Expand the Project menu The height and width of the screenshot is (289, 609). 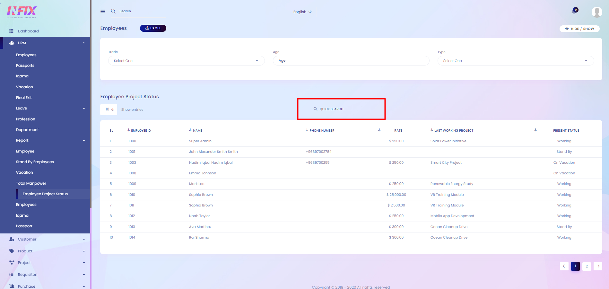84,263
